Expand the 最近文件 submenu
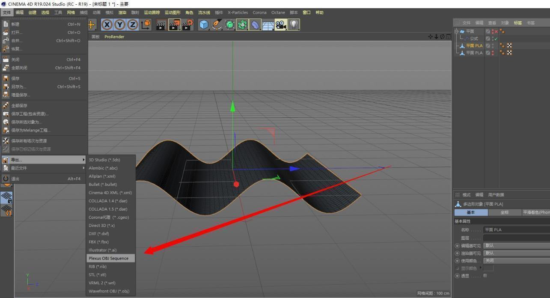This screenshot has width=550, height=298. 44,168
